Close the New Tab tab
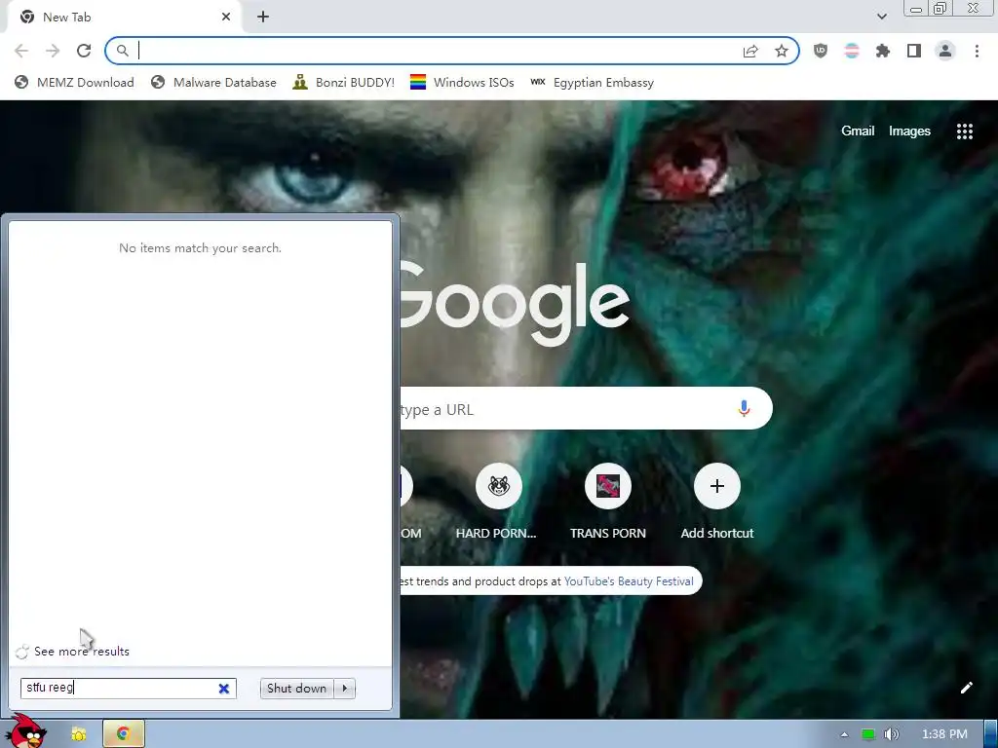 pyautogui.click(x=226, y=18)
